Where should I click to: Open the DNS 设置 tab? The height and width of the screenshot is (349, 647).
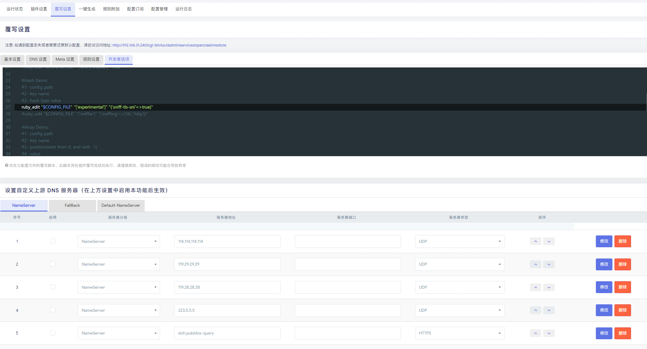[x=38, y=59]
